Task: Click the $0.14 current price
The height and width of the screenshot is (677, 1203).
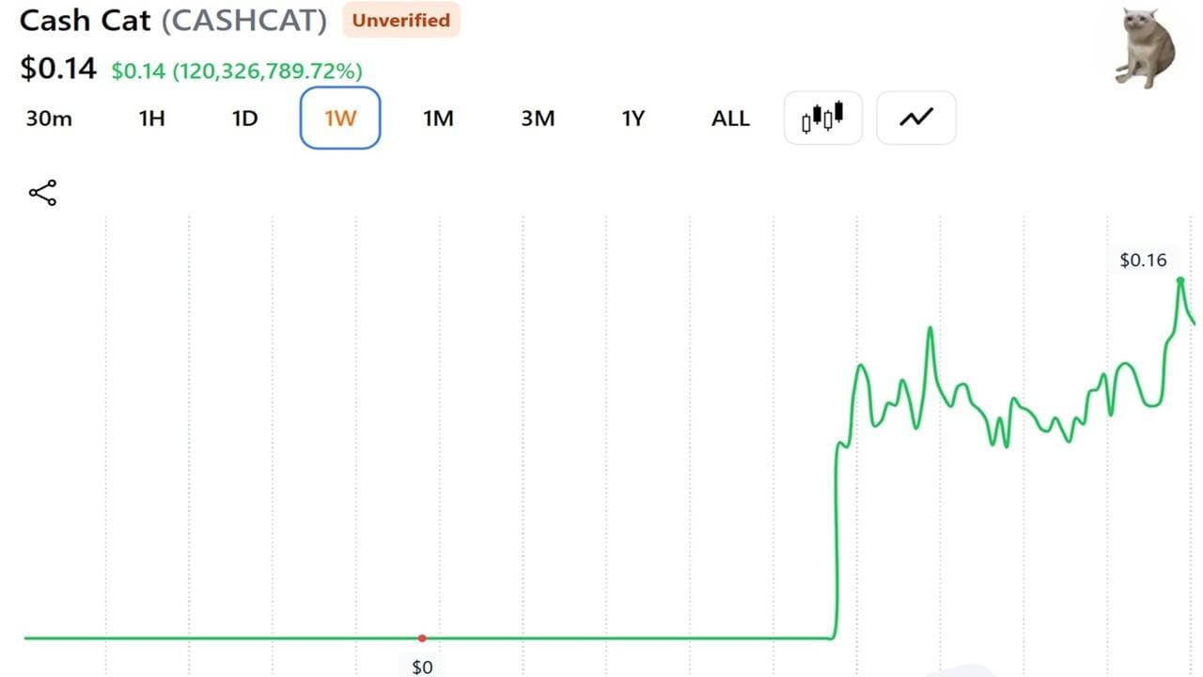Action: pyautogui.click(x=58, y=68)
